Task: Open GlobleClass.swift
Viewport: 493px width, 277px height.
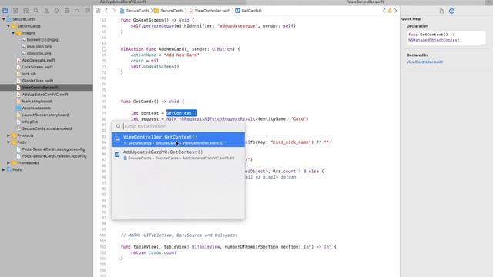Action: click(38, 81)
